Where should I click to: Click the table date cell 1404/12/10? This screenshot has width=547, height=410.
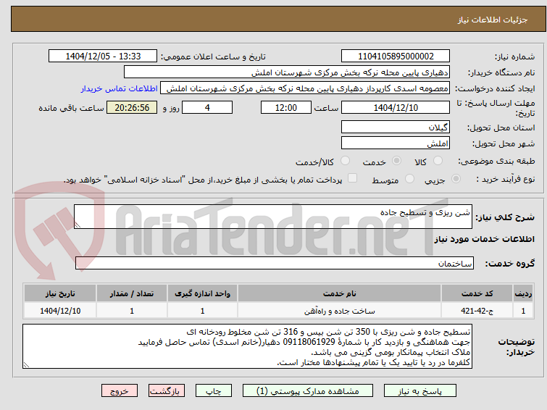pos(60,311)
